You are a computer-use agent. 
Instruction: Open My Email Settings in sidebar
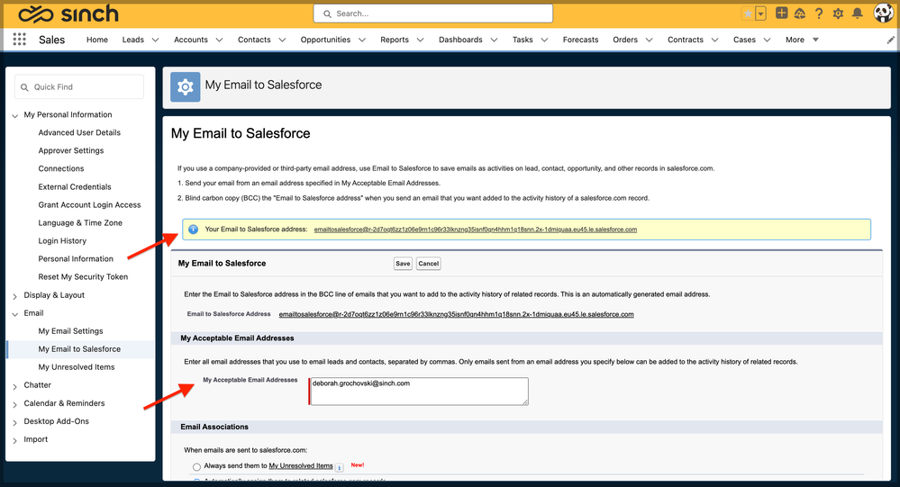click(70, 331)
